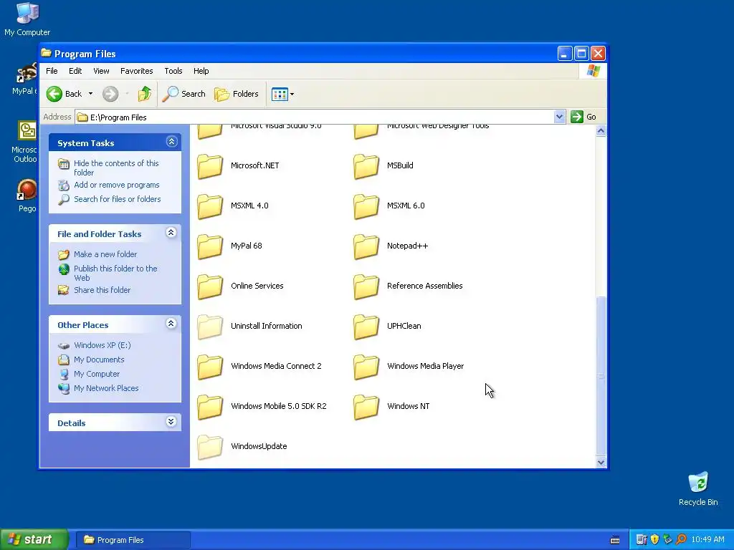Click the Up one level folder icon
The width and height of the screenshot is (734, 550).
[x=145, y=94]
